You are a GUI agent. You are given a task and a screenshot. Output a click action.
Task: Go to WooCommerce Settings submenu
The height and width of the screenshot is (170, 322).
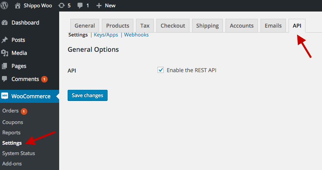click(12, 143)
